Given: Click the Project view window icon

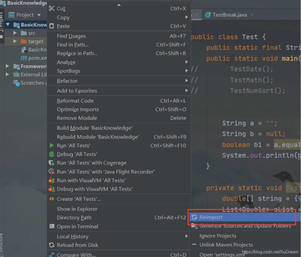Looking at the screenshot, I should tap(11, 15).
